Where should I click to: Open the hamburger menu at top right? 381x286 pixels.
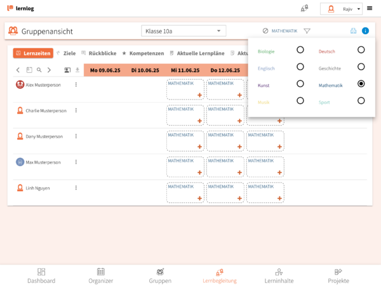(x=370, y=8)
